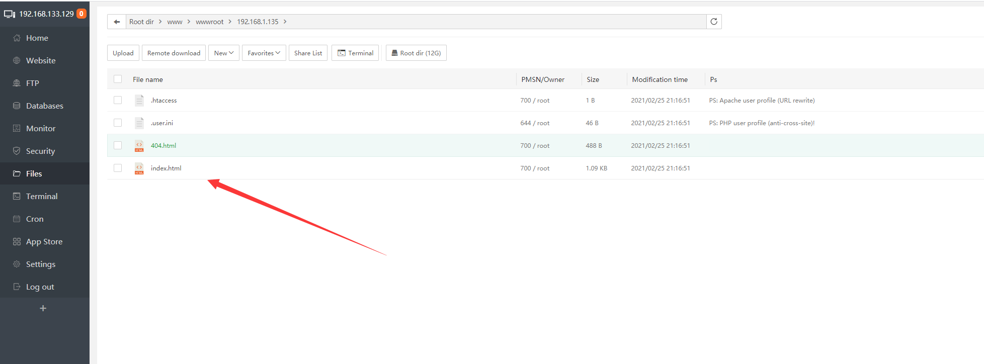Viewport: 984px width, 364px height.
Task: Click the 404.html file icon
Action: [x=139, y=146]
